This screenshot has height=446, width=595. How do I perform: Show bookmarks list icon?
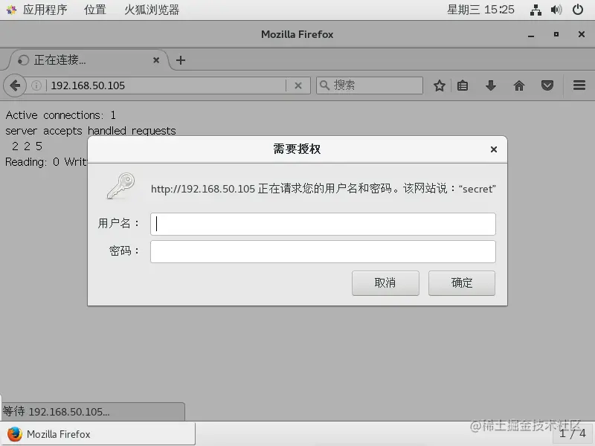click(x=463, y=85)
